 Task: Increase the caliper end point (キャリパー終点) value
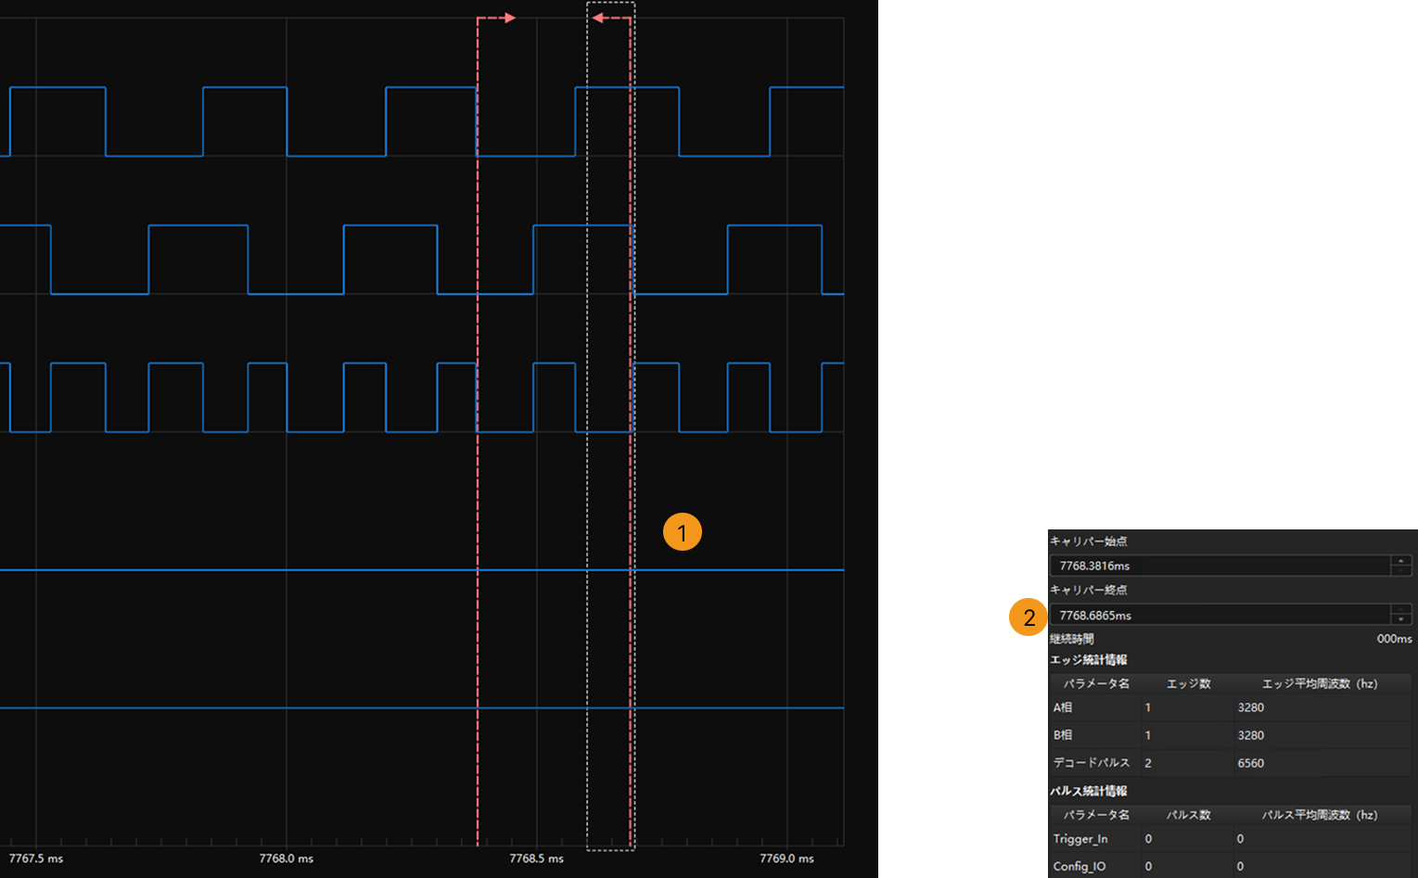tap(1400, 609)
